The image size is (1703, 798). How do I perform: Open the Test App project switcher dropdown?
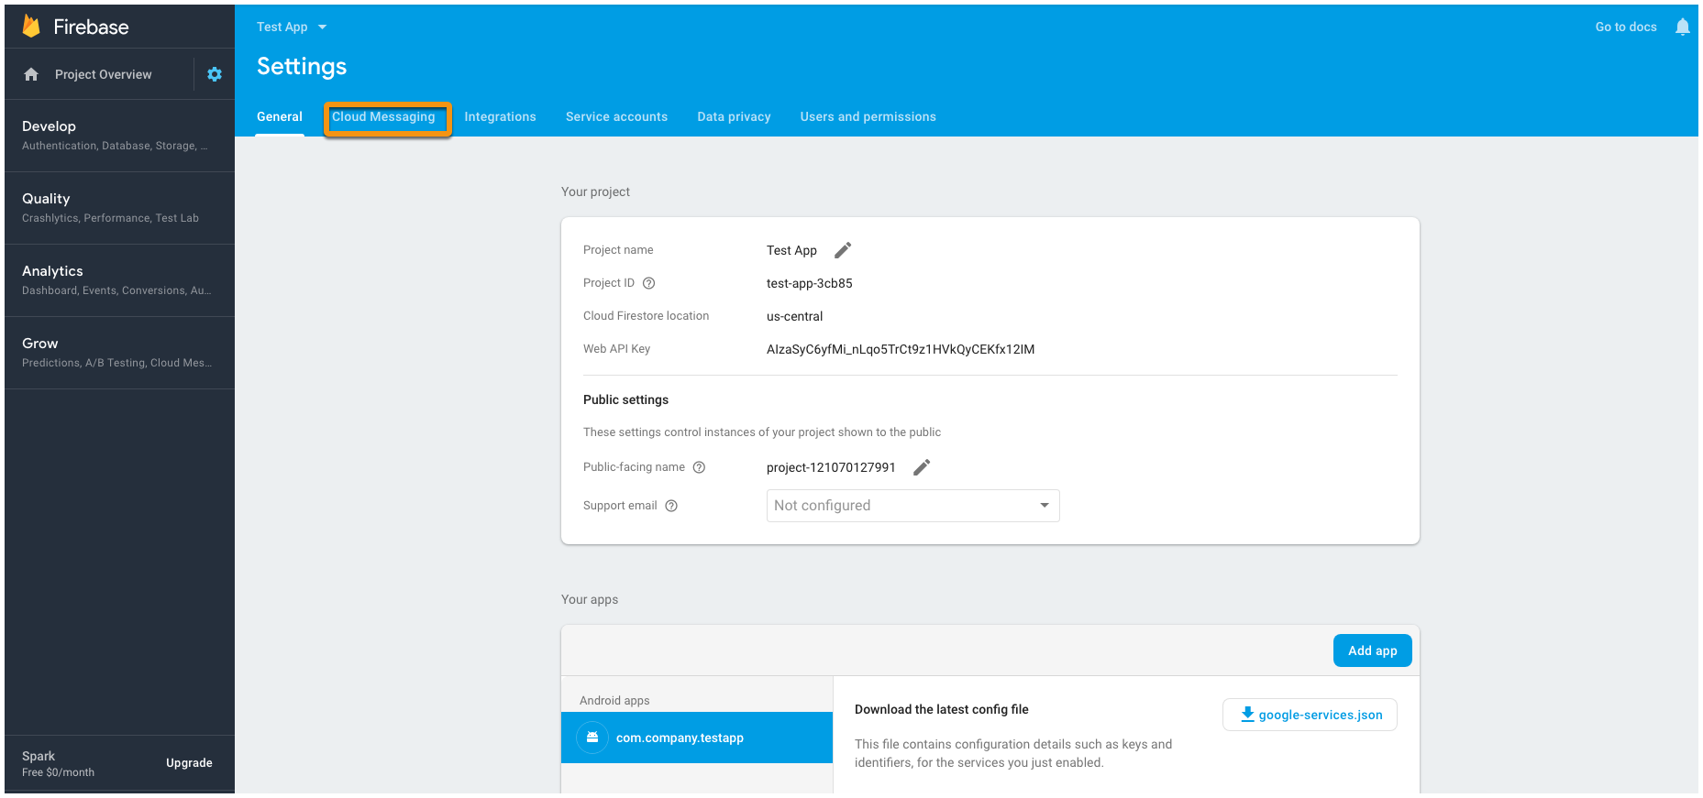pyautogui.click(x=292, y=27)
